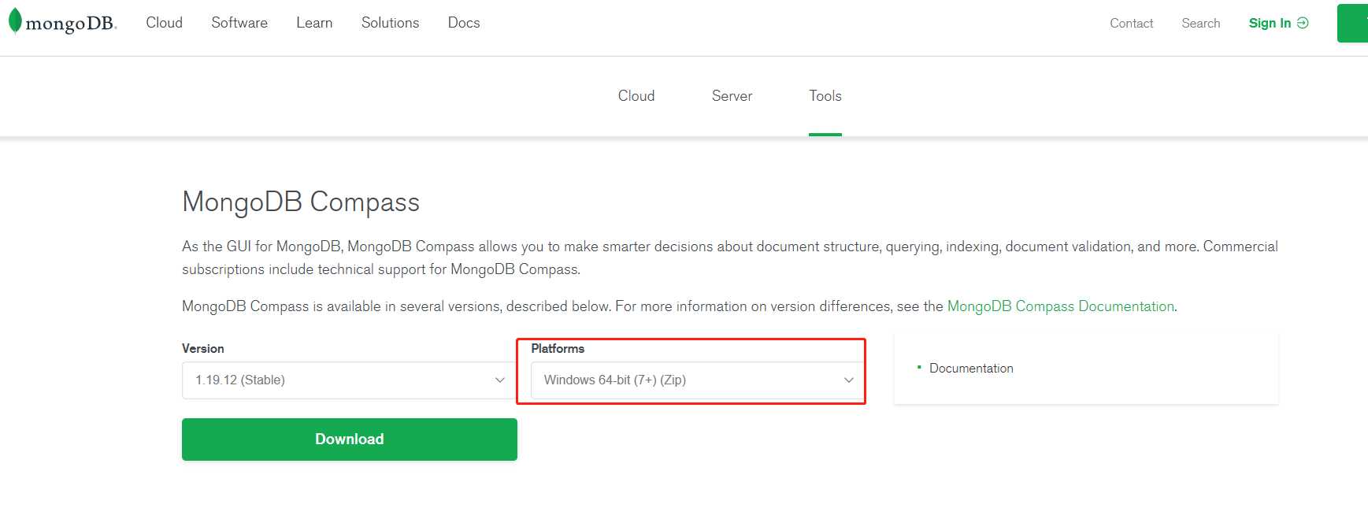This screenshot has width=1368, height=508.
Task: Click the green Download button
Action: click(x=350, y=439)
